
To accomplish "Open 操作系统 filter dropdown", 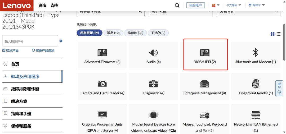I will coord(181,13).
